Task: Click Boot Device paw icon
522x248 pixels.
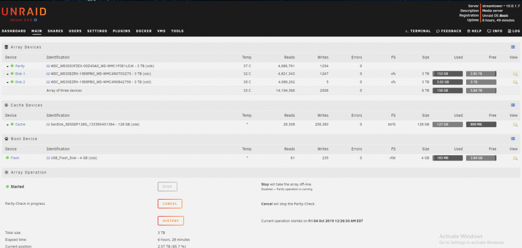Action: click(6, 139)
